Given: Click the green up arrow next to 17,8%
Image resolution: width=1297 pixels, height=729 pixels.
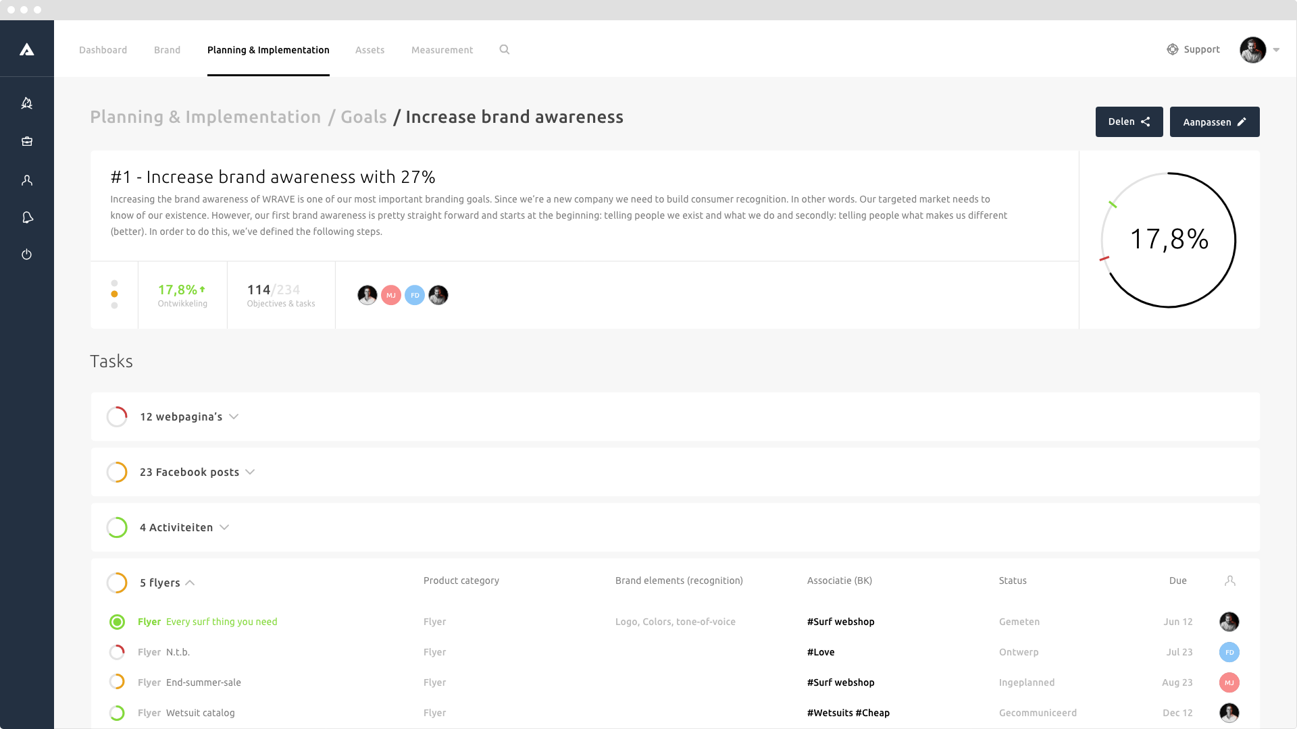Looking at the screenshot, I should point(202,289).
